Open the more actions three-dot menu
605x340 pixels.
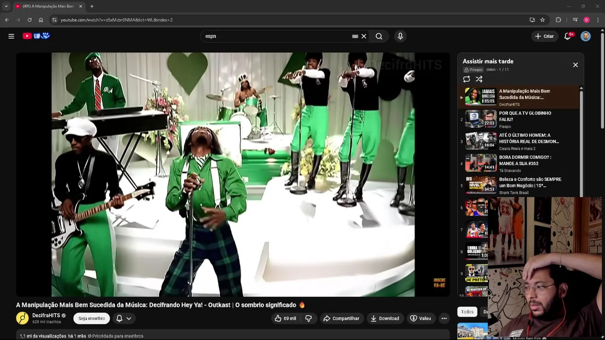point(444,318)
